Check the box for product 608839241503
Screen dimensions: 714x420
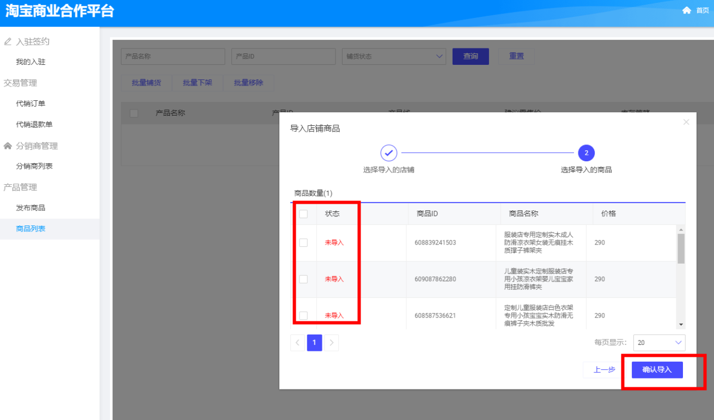(303, 242)
